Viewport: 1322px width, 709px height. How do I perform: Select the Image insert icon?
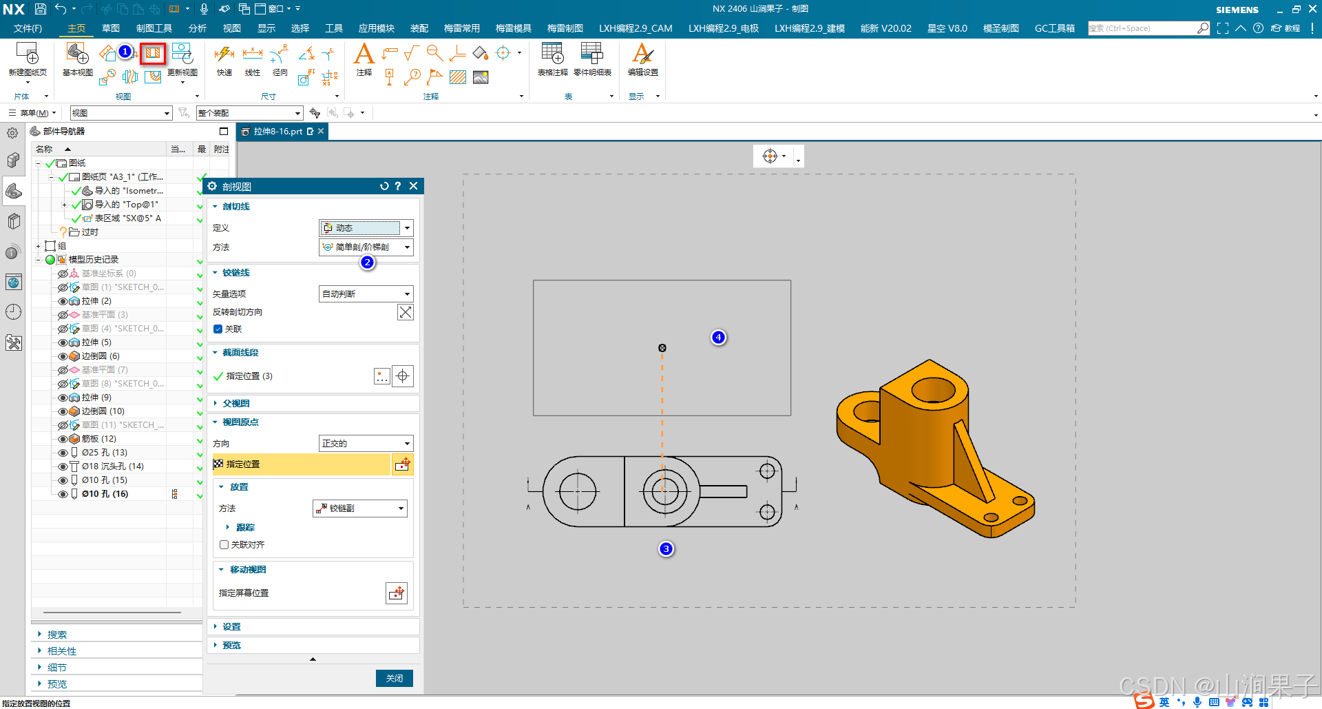click(x=481, y=77)
